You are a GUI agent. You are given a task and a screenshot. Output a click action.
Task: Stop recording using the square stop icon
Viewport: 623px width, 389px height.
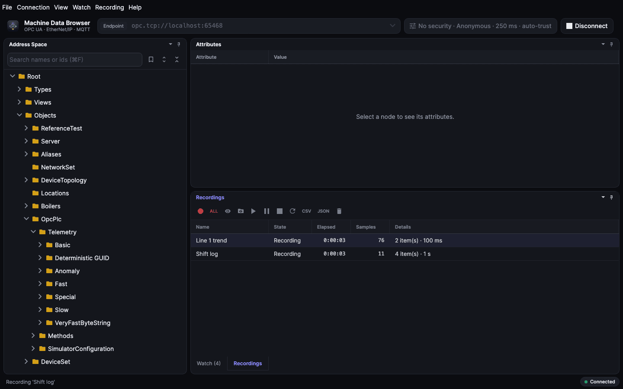(279, 211)
